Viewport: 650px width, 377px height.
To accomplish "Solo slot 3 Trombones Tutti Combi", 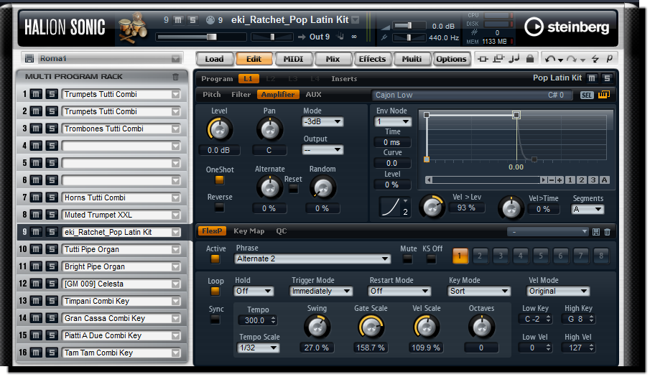I will (52, 129).
